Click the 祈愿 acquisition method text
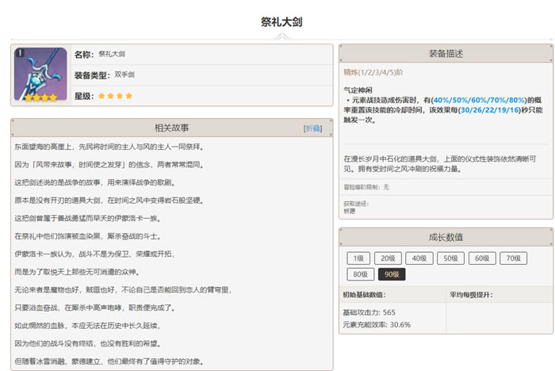The height and width of the screenshot is (371, 555). (x=350, y=212)
